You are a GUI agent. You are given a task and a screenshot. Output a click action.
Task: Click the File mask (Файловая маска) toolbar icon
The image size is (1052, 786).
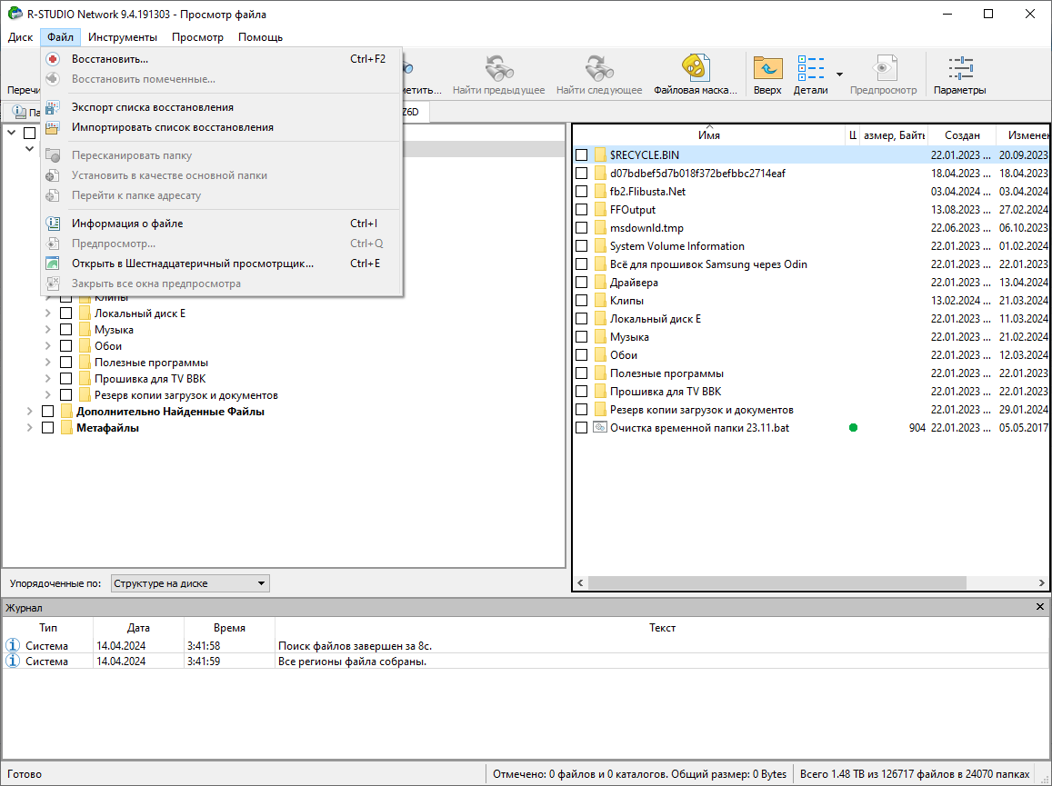pyautogui.click(x=695, y=68)
